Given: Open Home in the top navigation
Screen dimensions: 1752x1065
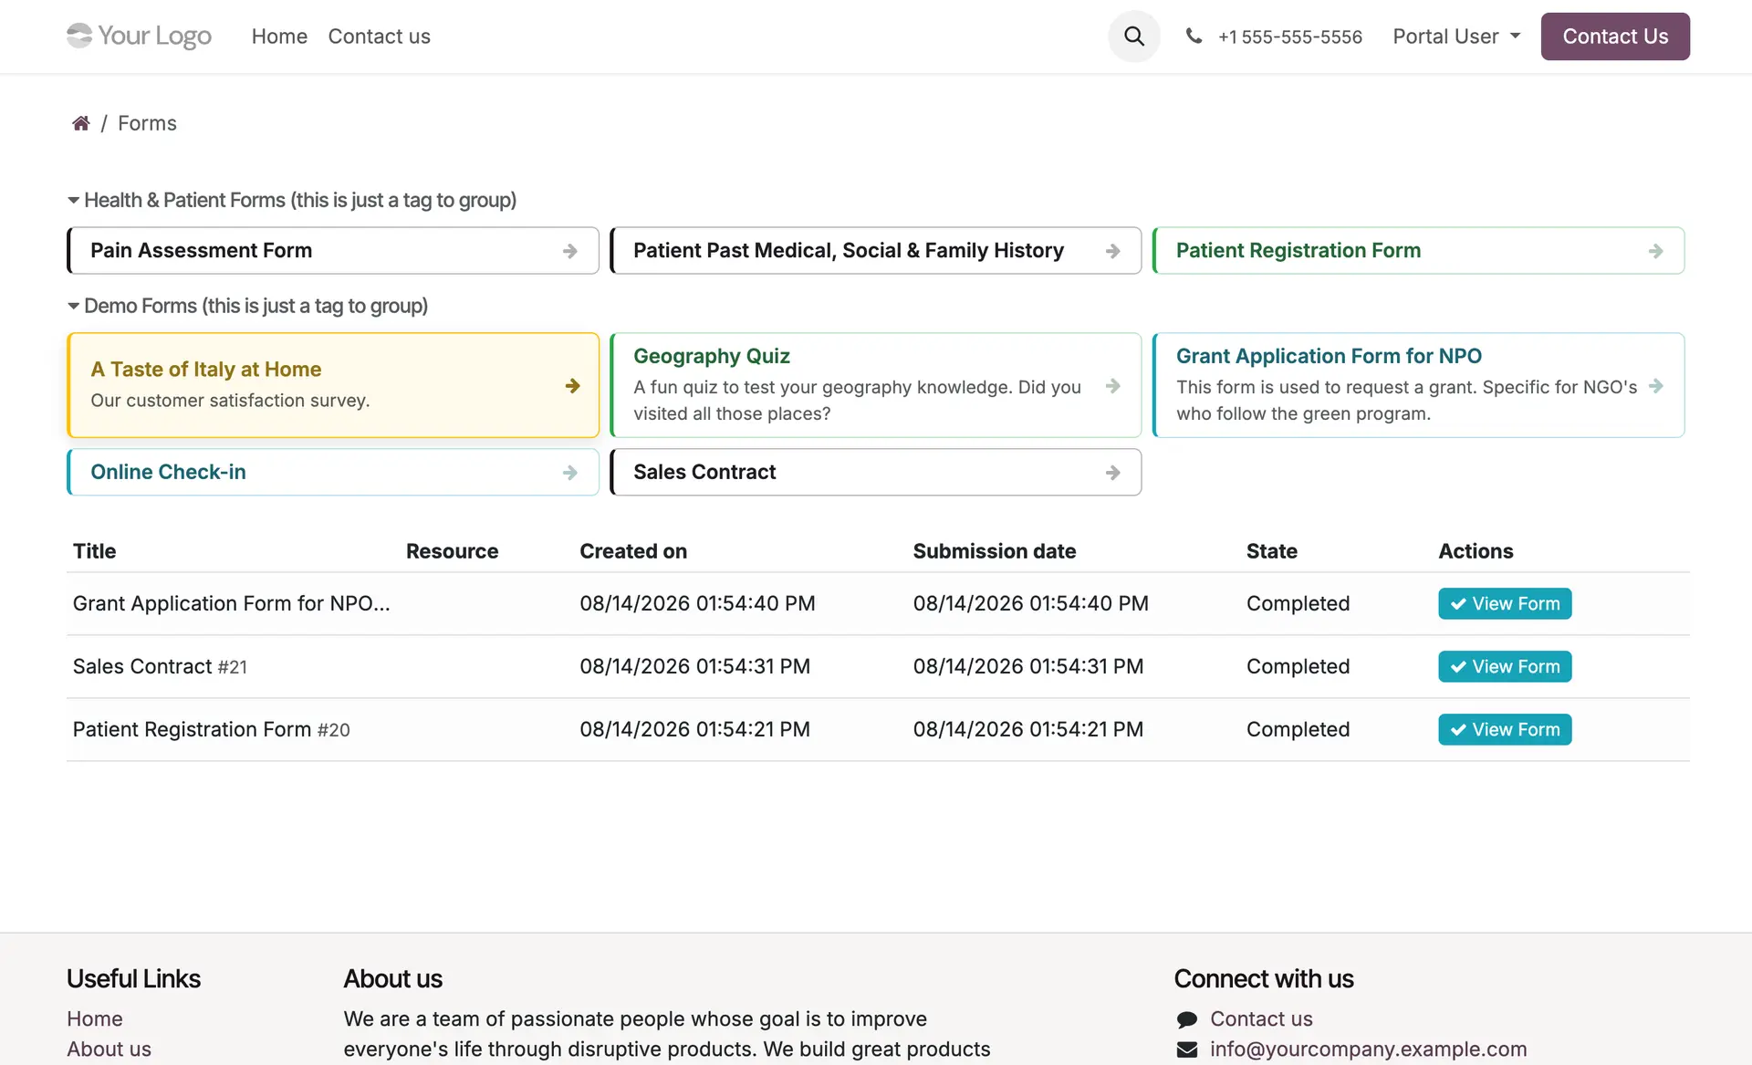Looking at the screenshot, I should (279, 37).
